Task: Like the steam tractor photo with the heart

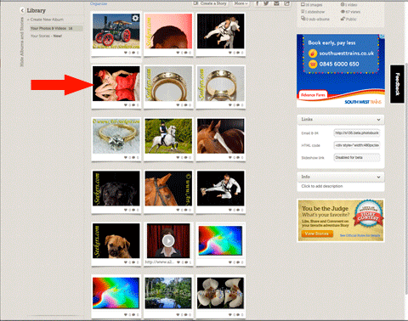Action: (x=126, y=53)
